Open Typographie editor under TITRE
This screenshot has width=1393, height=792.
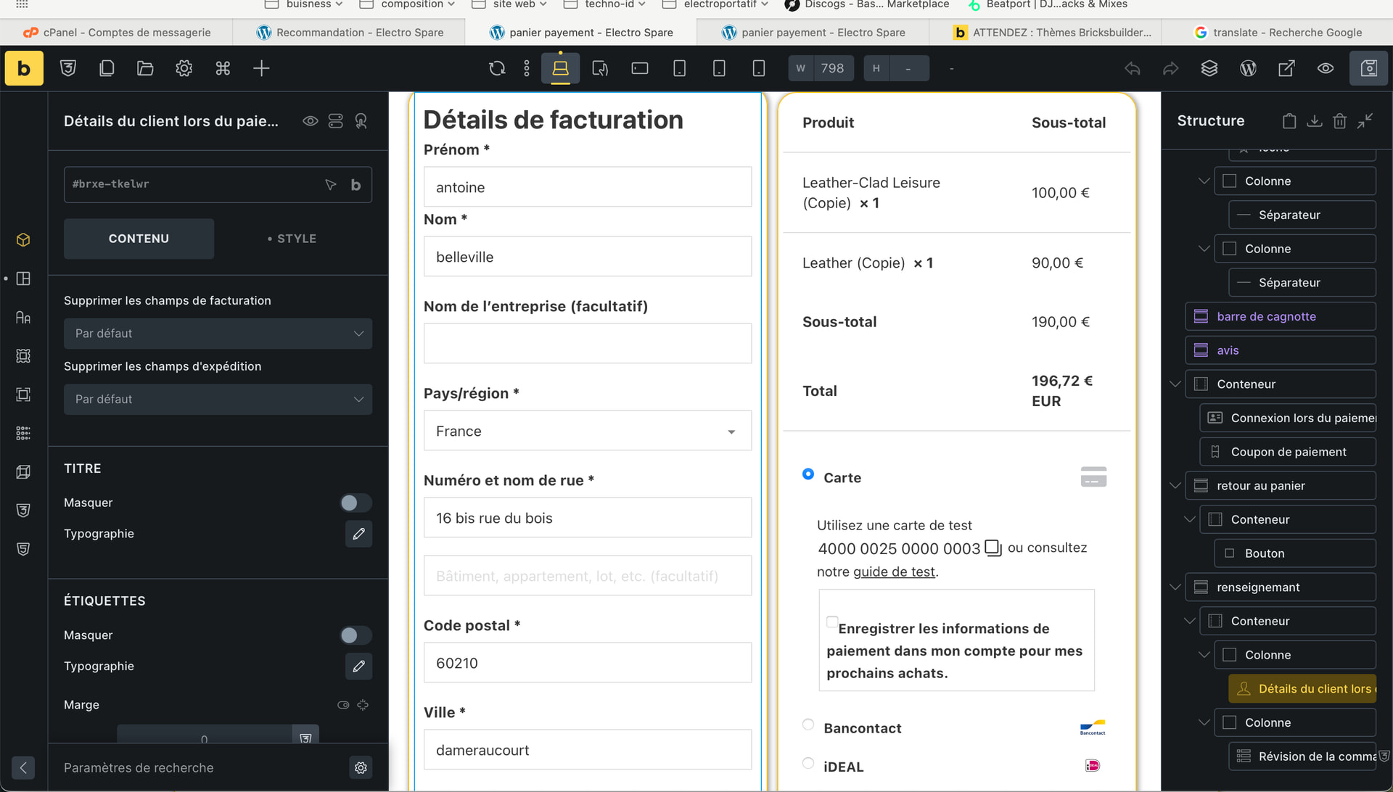click(358, 534)
